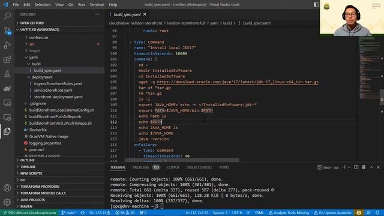Click the feedback icon in status bar
This screenshot has height=216, width=384.
368,213
